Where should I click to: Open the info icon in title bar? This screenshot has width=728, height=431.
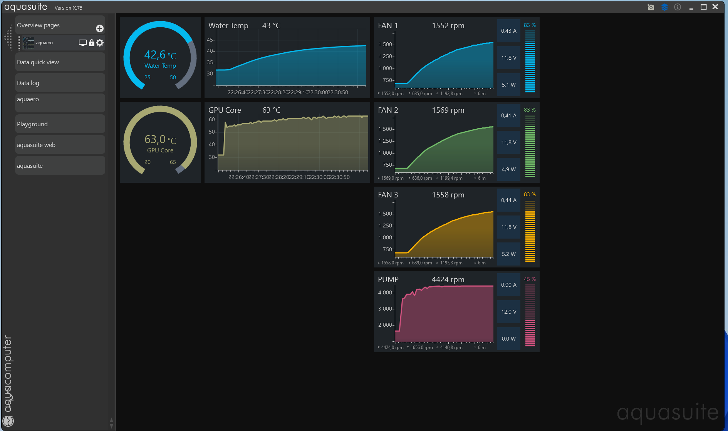point(678,7)
